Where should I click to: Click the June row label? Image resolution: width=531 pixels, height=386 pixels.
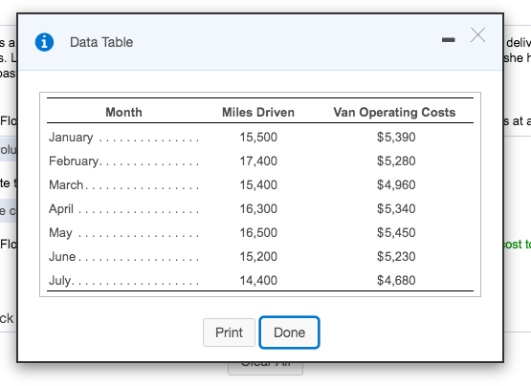point(62,257)
